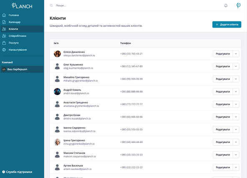Click Артем Васильєв's placeholder avatar
This screenshot has width=247, height=178.
(57, 167)
